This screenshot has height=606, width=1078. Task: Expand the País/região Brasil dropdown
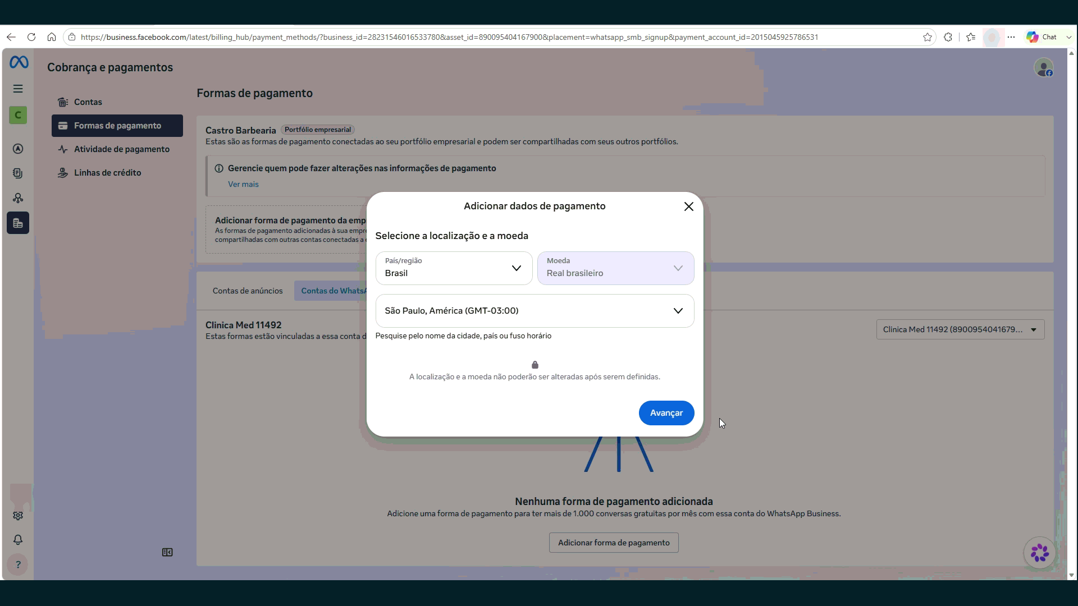[454, 268]
